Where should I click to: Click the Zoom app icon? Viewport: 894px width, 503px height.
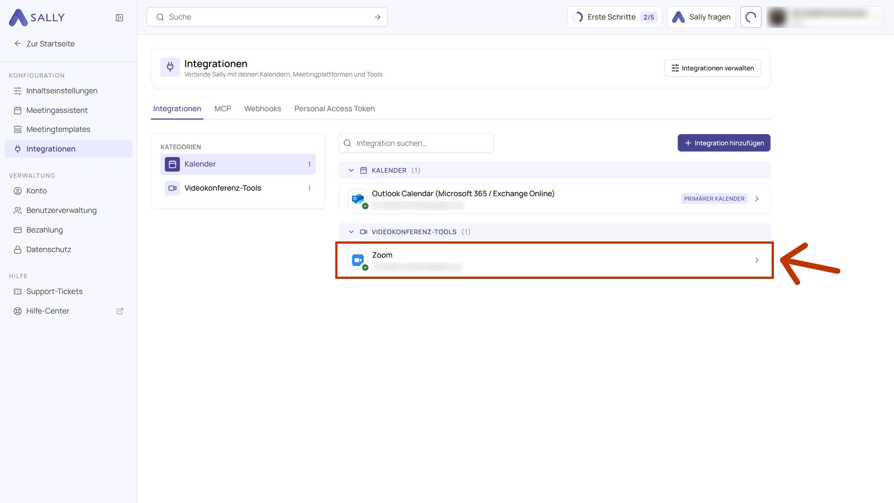click(x=358, y=260)
